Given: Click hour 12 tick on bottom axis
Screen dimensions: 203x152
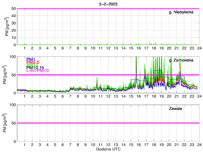Looking at the screenshot, I should (108, 144).
